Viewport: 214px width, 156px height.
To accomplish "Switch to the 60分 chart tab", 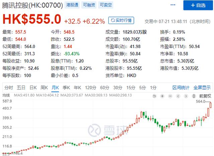I will click(x=105, y=88).
